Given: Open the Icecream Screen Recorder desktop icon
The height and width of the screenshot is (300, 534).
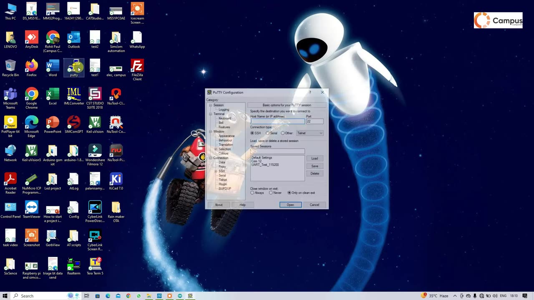Looking at the screenshot, I should [x=137, y=13].
